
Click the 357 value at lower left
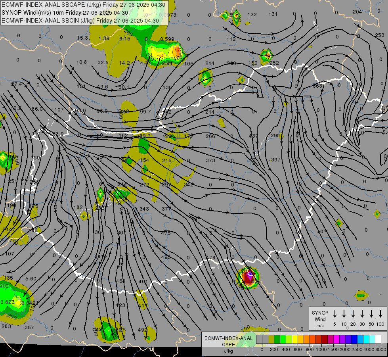29,328
